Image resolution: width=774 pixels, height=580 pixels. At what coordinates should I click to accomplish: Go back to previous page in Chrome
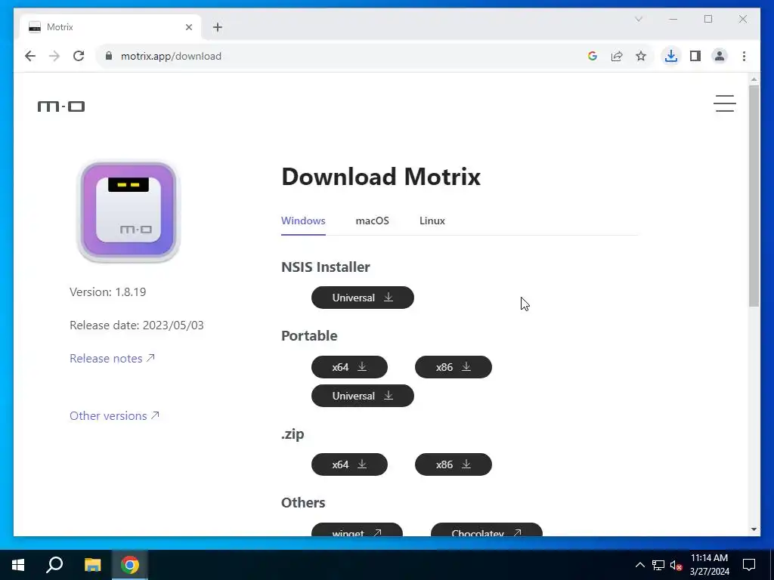[30, 56]
